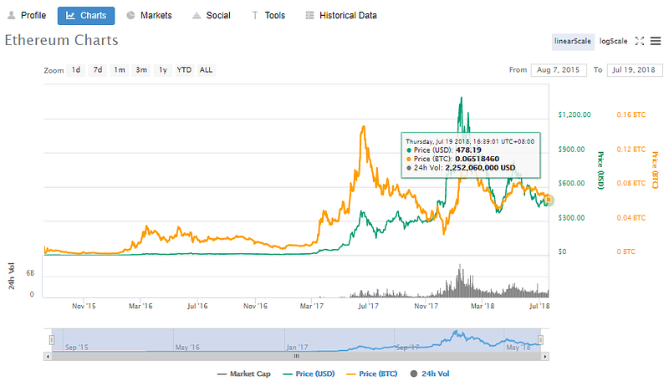Viewport: 669px width, 386px height.
Task: Click the Profile person icon
Action: (12, 16)
